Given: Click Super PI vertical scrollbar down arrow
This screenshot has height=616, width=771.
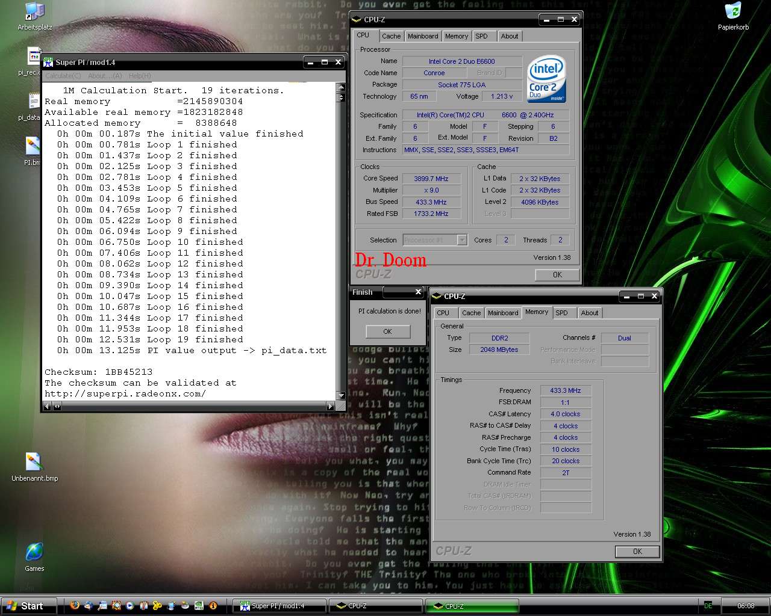Looking at the screenshot, I should (340, 395).
